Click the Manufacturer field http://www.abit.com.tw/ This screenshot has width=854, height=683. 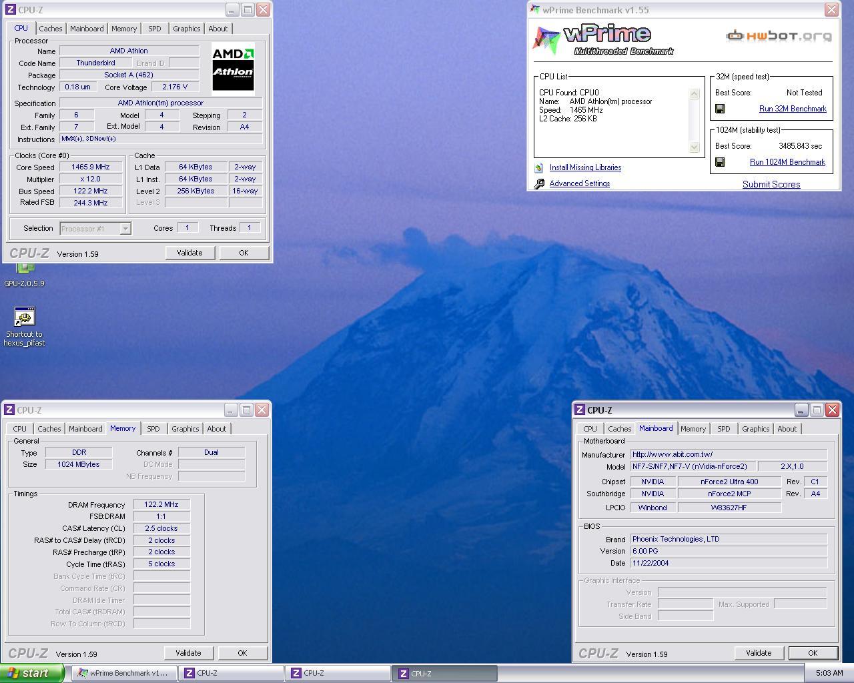click(729, 455)
